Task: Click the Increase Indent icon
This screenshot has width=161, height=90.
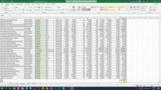Action: pos(44,10)
